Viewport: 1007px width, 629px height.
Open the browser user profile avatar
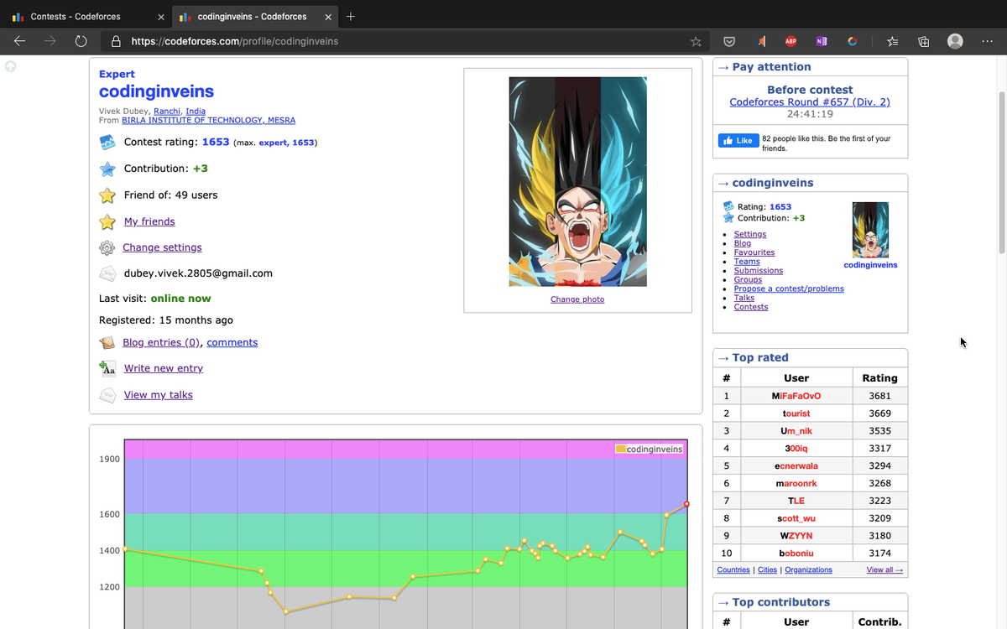pyautogui.click(x=955, y=41)
